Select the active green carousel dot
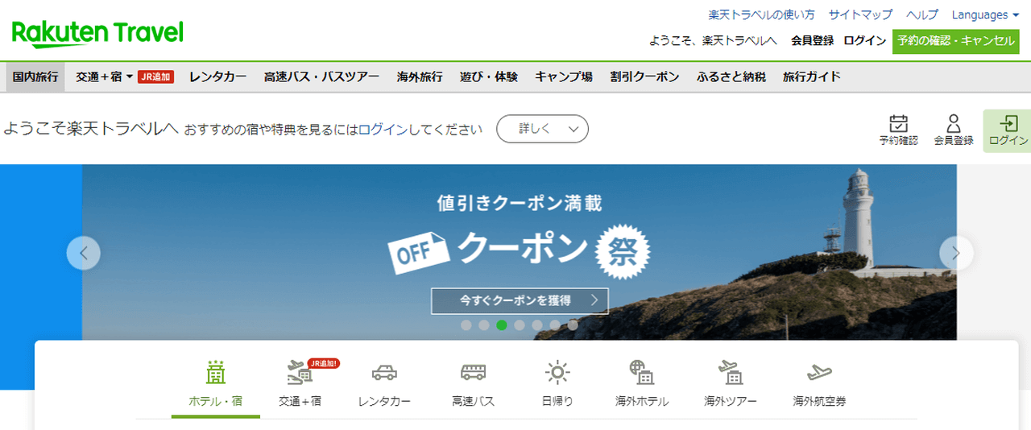Image resolution: width=1031 pixels, height=430 pixels. tap(501, 325)
